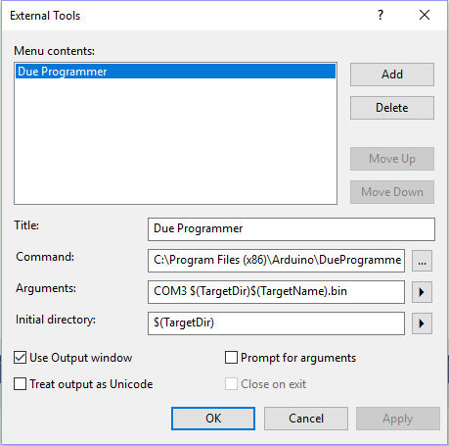Image resolution: width=449 pixels, height=446 pixels.
Task: Uncheck Use Output window checkbox
Action: click(20, 358)
